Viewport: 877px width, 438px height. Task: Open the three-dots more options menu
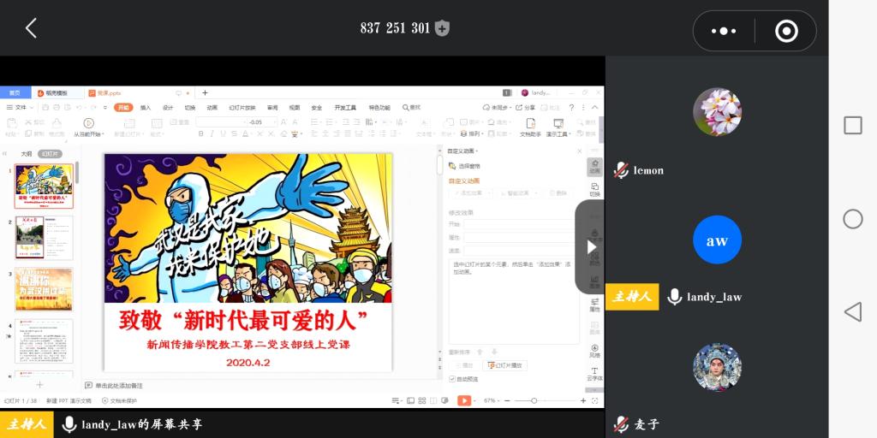724,31
